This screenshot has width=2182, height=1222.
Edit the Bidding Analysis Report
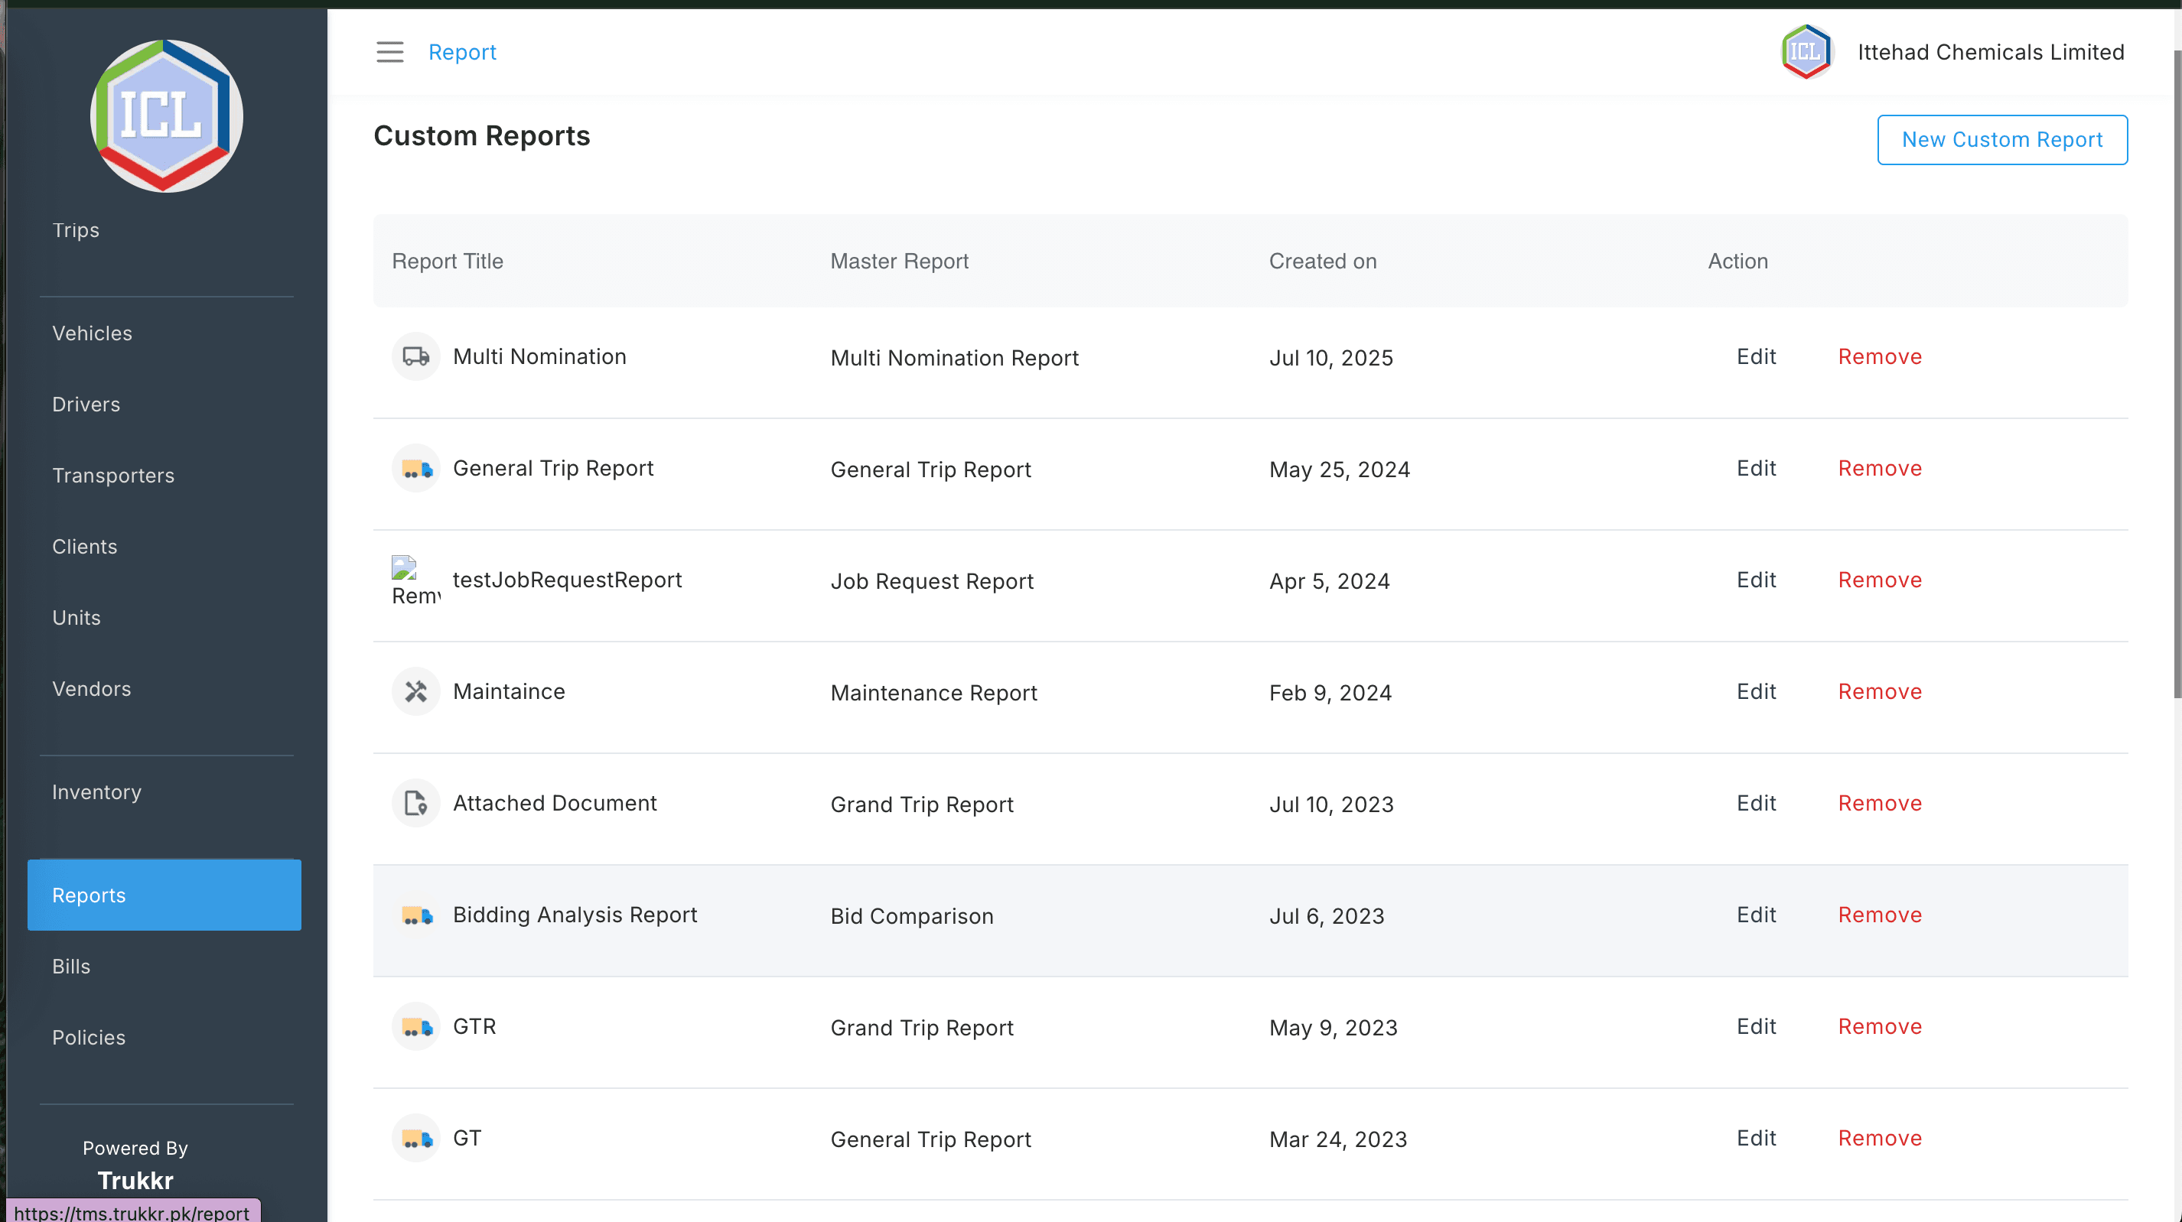tap(1756, 915)
